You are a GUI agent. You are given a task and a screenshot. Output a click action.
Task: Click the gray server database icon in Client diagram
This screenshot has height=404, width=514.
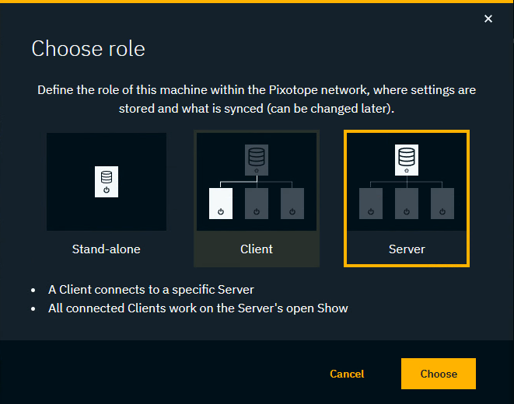(x=257, y=160)
